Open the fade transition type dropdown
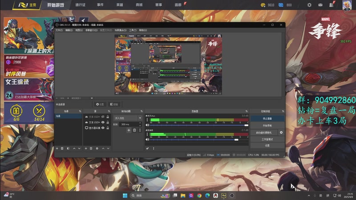The width and height of the screenshot is (356, 200). [128, 118]
